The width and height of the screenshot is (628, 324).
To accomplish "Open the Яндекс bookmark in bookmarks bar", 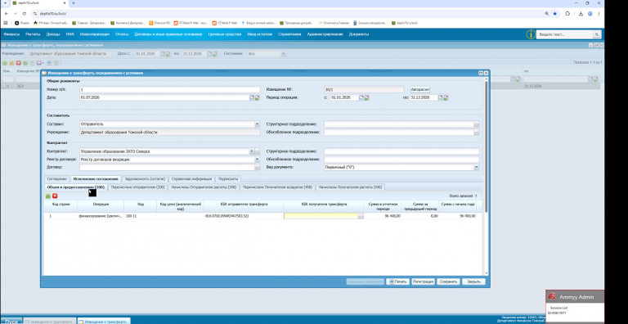I will point(22,23).
